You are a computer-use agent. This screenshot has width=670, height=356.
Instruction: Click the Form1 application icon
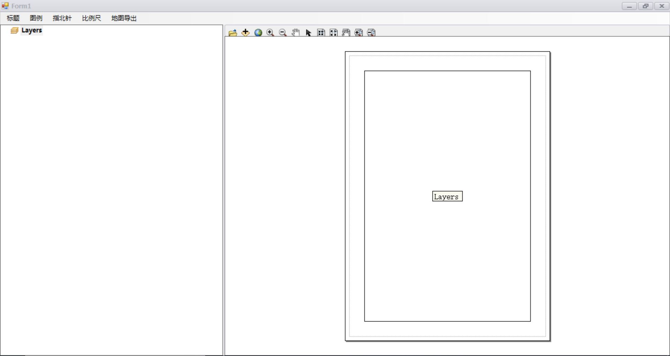pos(5,6)
